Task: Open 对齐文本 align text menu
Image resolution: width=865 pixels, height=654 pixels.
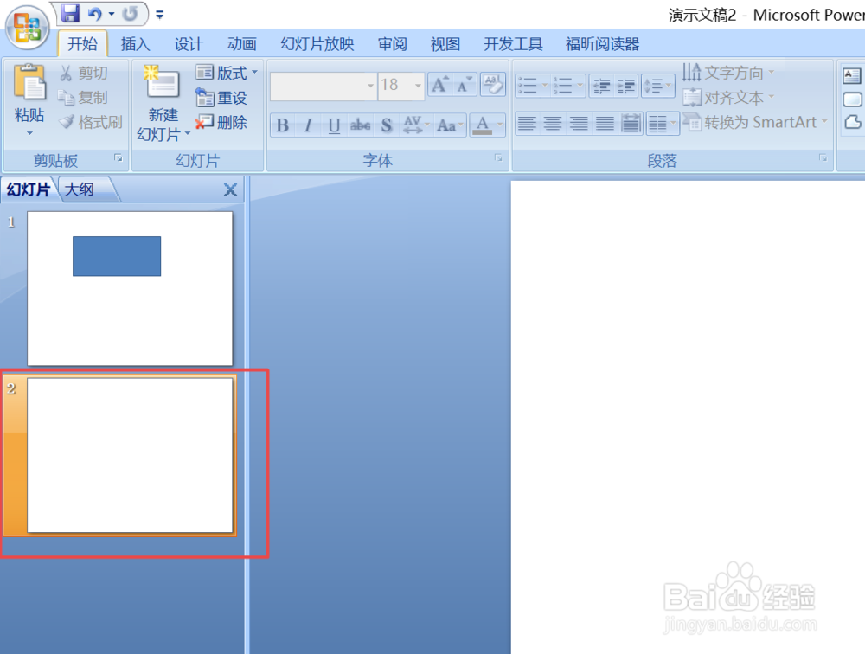Action: (728, 98)
